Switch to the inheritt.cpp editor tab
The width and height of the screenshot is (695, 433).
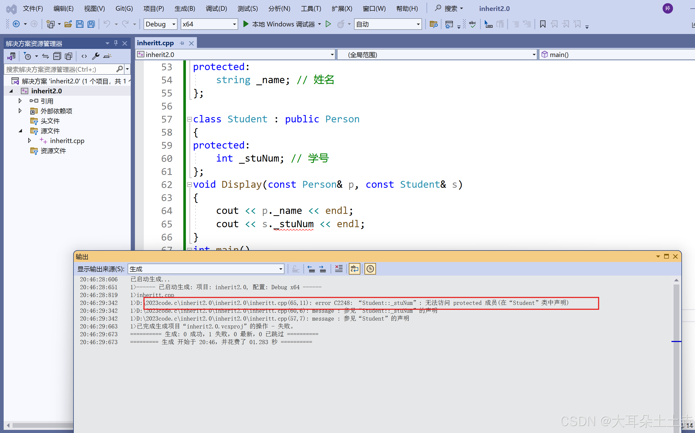pos(155,43)
